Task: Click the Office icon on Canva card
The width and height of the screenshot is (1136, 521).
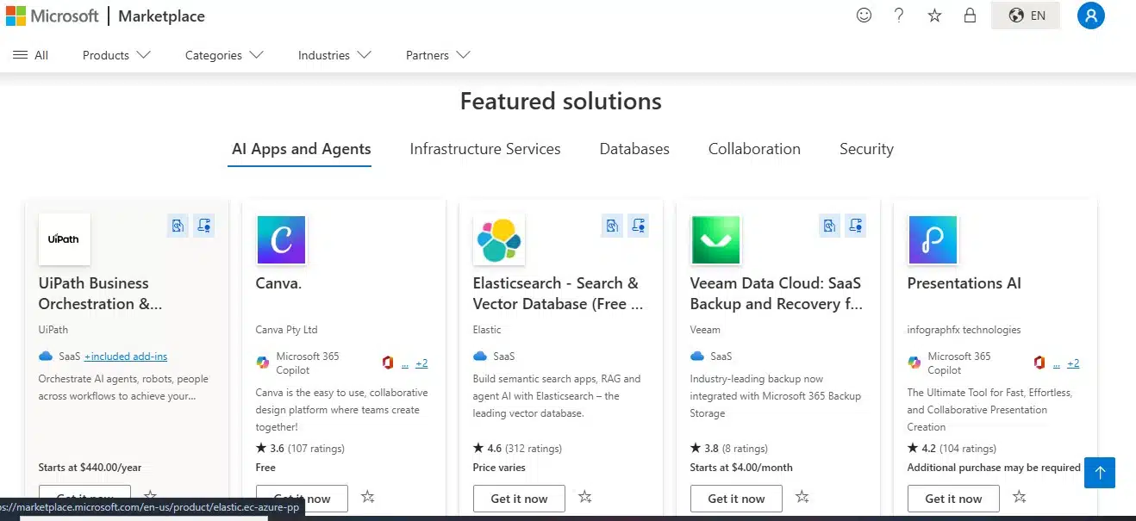Action: click(388, 363)
